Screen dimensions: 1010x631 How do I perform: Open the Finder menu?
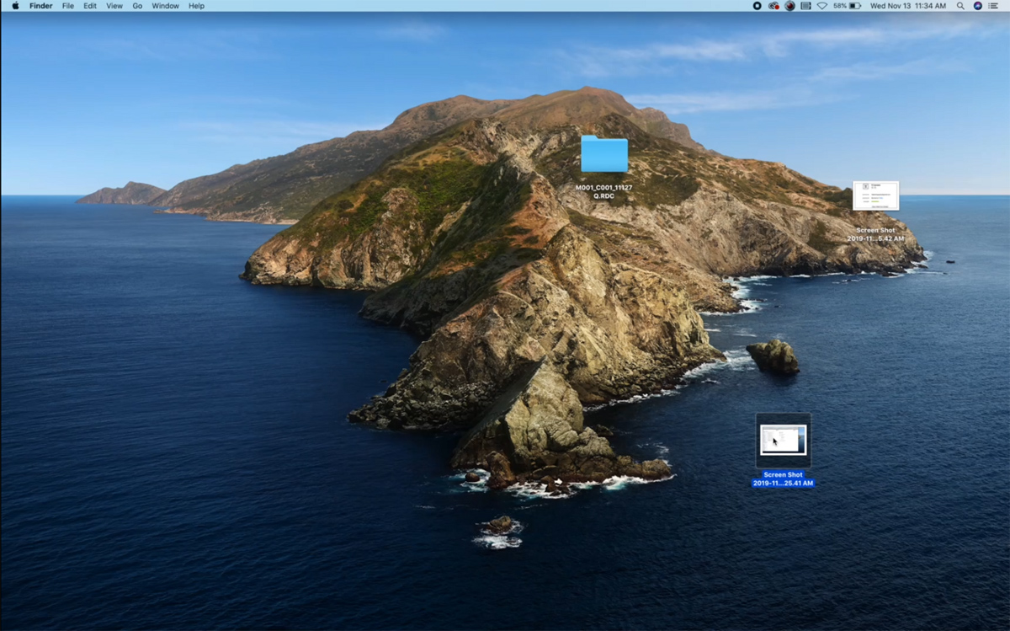pos(40,6)
